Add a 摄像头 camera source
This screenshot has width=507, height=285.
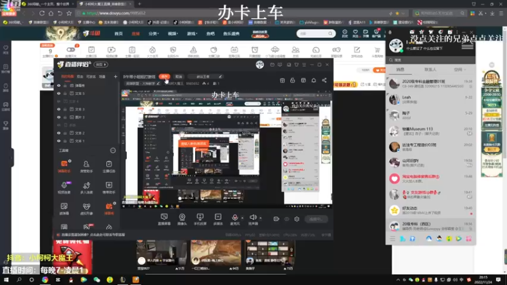182,219
